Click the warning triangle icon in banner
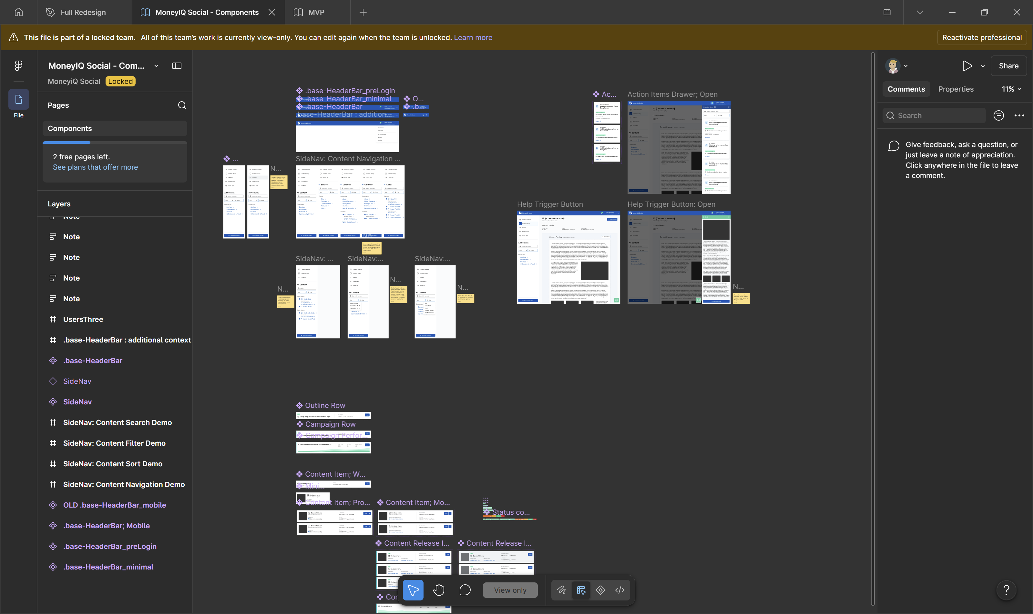This screenshot has width=1033, height=614. tap(13, 37)
